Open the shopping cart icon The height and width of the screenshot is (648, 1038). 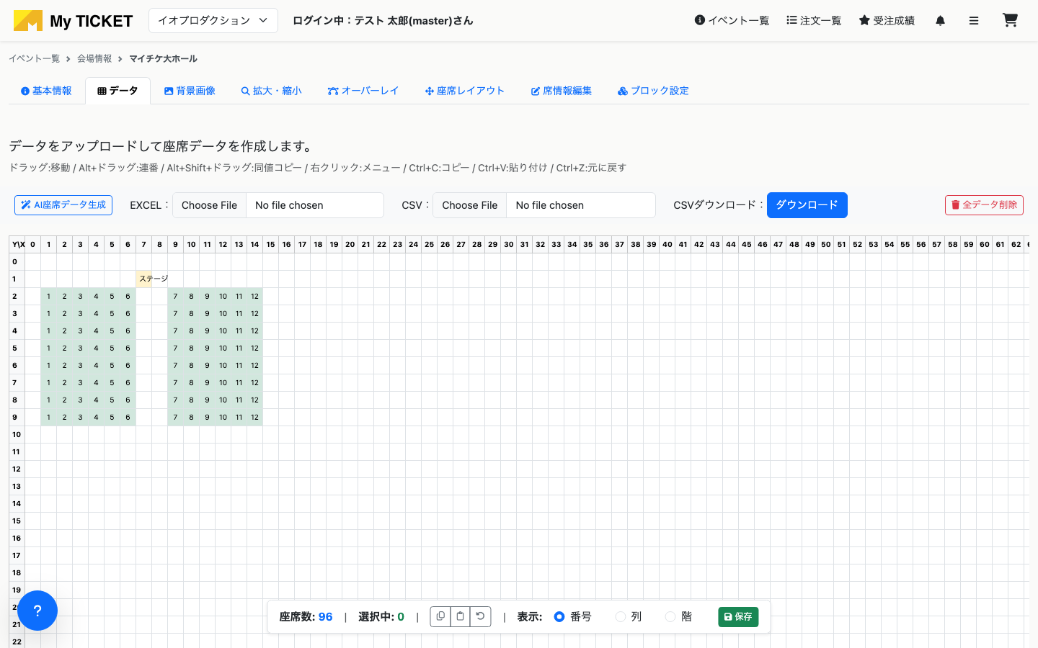pos(1010,20)
